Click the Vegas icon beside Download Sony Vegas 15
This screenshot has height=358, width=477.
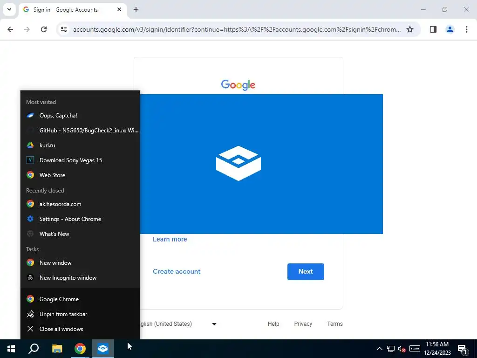click(x=30, y=160)
